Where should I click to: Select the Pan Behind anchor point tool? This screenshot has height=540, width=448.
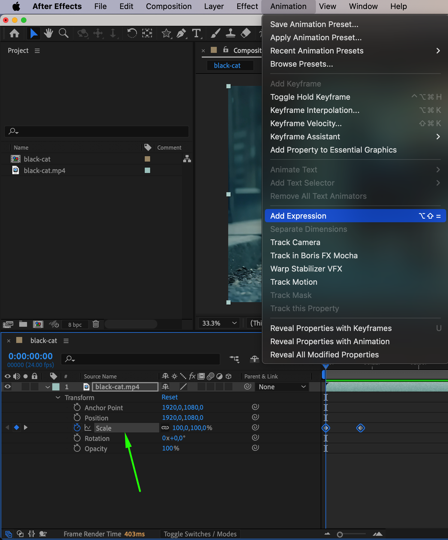[147, 33]
